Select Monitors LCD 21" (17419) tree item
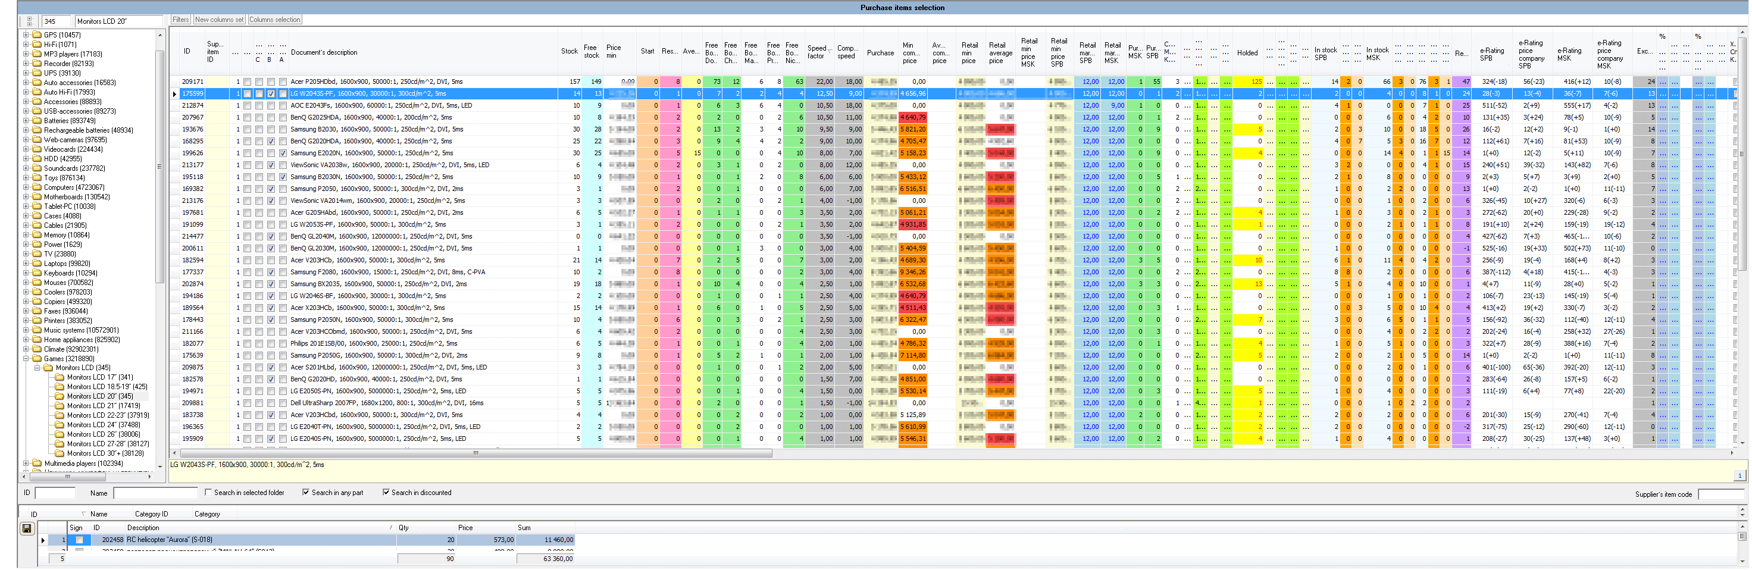 104,405
